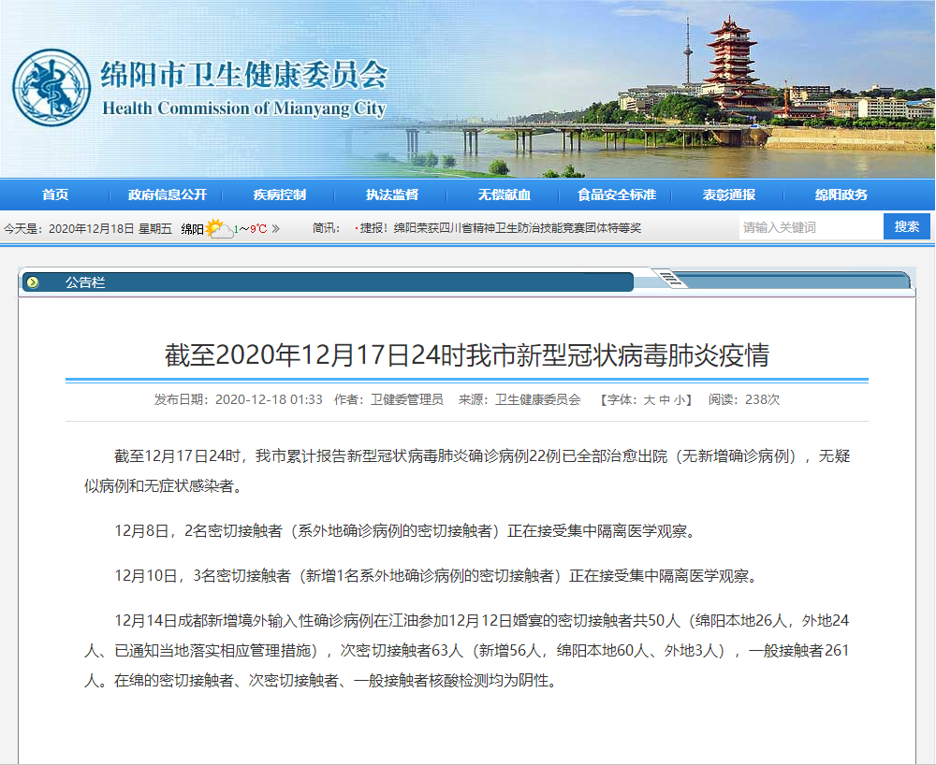Set font size to 中
936x765 pixels.
[x=665, y=399]
